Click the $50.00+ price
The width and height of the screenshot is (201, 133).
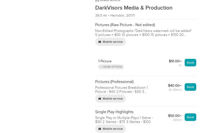[175, 116]
